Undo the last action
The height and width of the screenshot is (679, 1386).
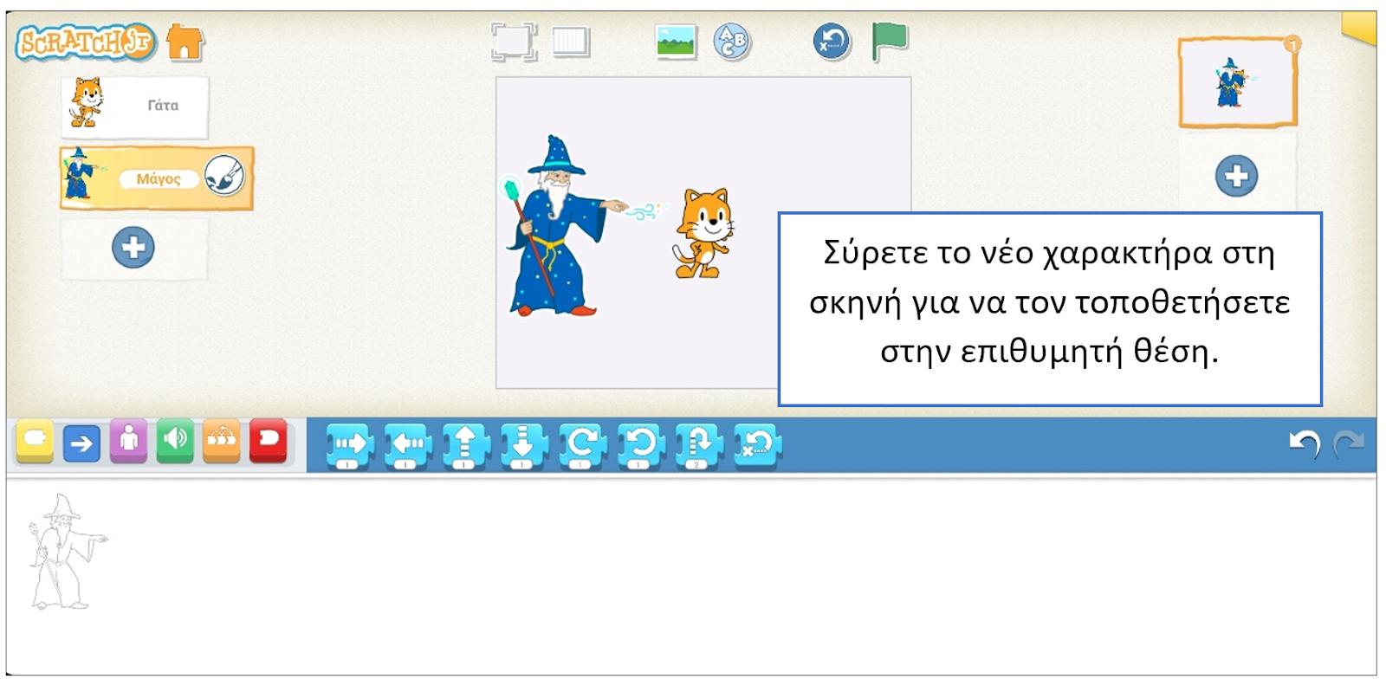(x=1304, y=443)
